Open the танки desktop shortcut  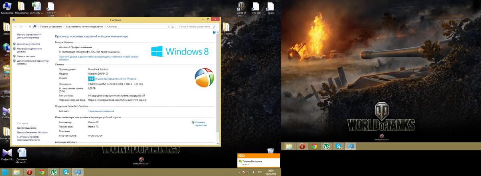[x=271, y=7]
